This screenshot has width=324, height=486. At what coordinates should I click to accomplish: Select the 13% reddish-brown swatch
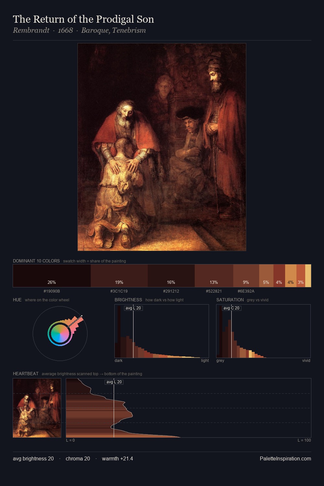[x=214, y=276]
